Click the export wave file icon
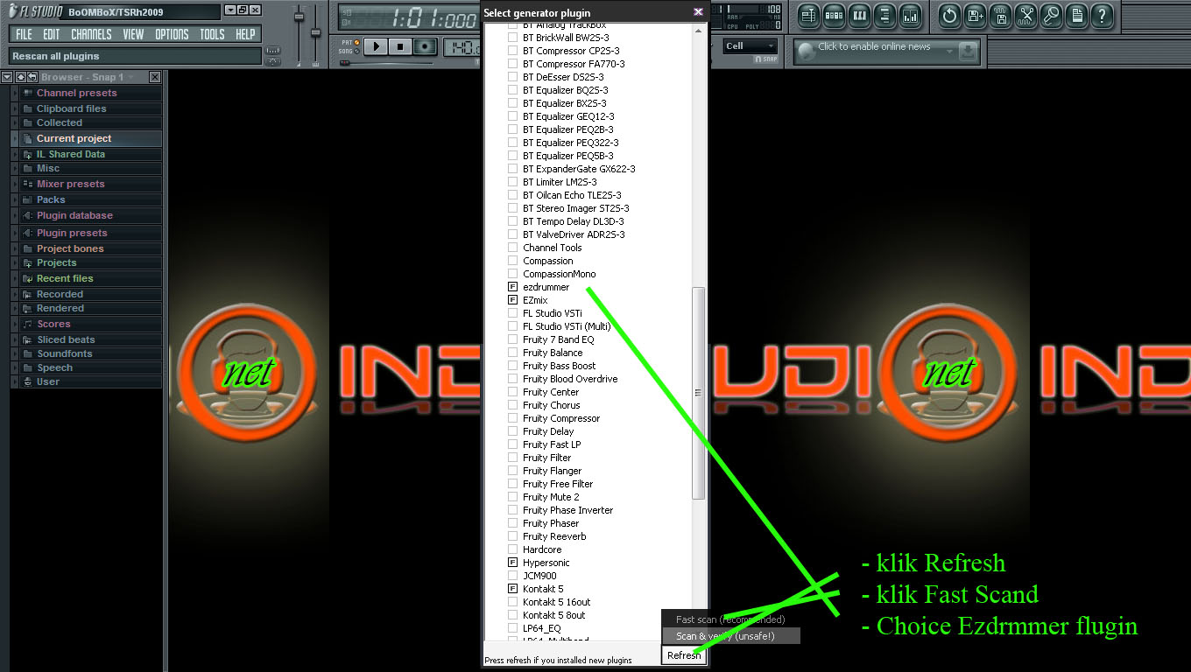This screenshot has width=1191, height=672. tap(1000, 15)
